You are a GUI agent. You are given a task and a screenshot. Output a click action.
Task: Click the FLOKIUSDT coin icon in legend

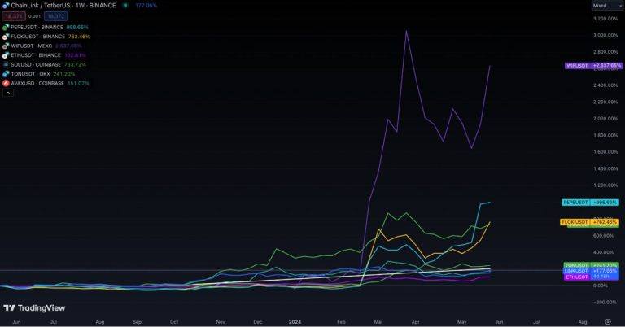[6, 36]
